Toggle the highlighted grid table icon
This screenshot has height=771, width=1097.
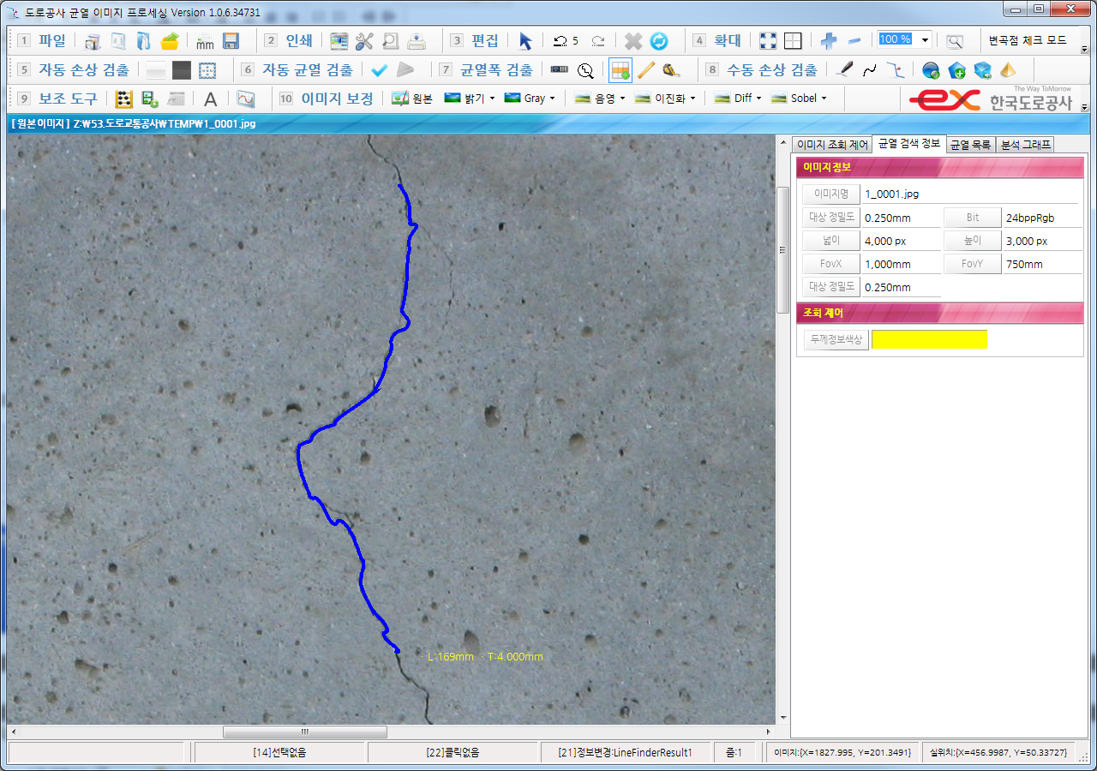620,70
